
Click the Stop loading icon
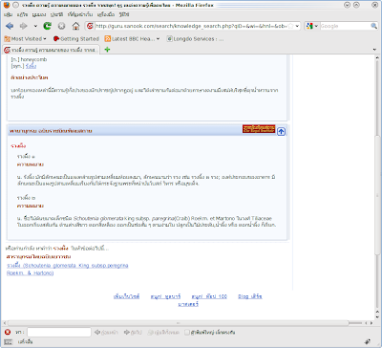tap(61, 26)
